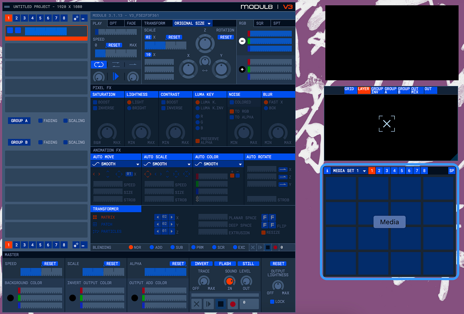Open the SMOOTH dropdown under Auto Move
This screenshot has height=314, width=464.
coord(116,164)
